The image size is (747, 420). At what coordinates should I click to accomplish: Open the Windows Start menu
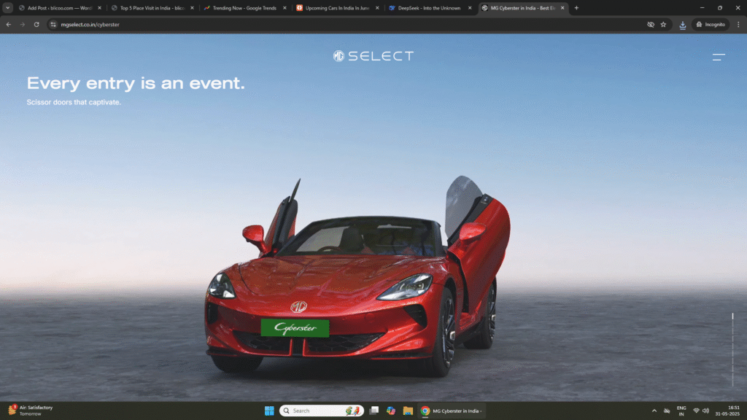click(268, 411)
